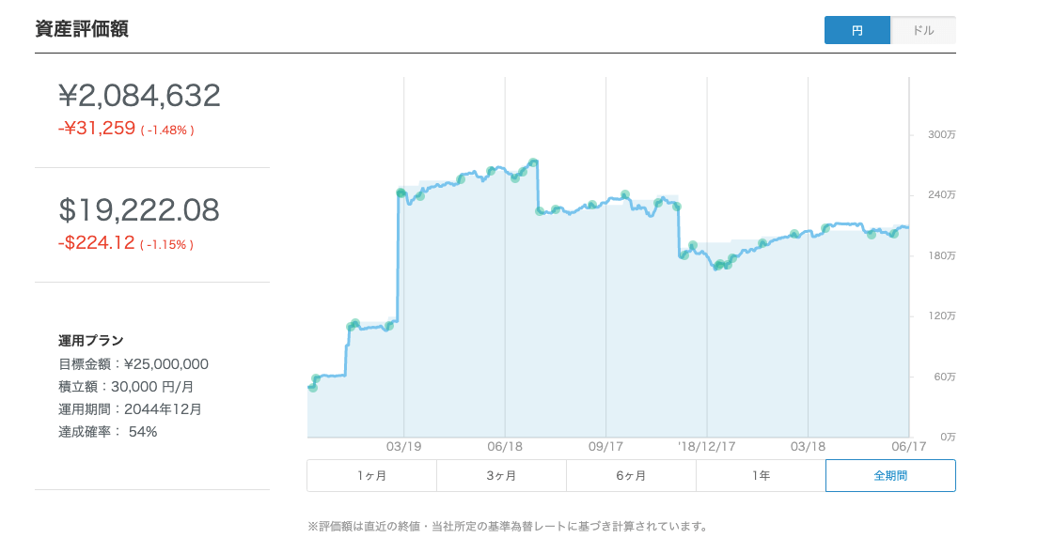Click the -¥31,259 change amount
The width and height of the screenshot is (1037, 554).
[x=97, y=129]
